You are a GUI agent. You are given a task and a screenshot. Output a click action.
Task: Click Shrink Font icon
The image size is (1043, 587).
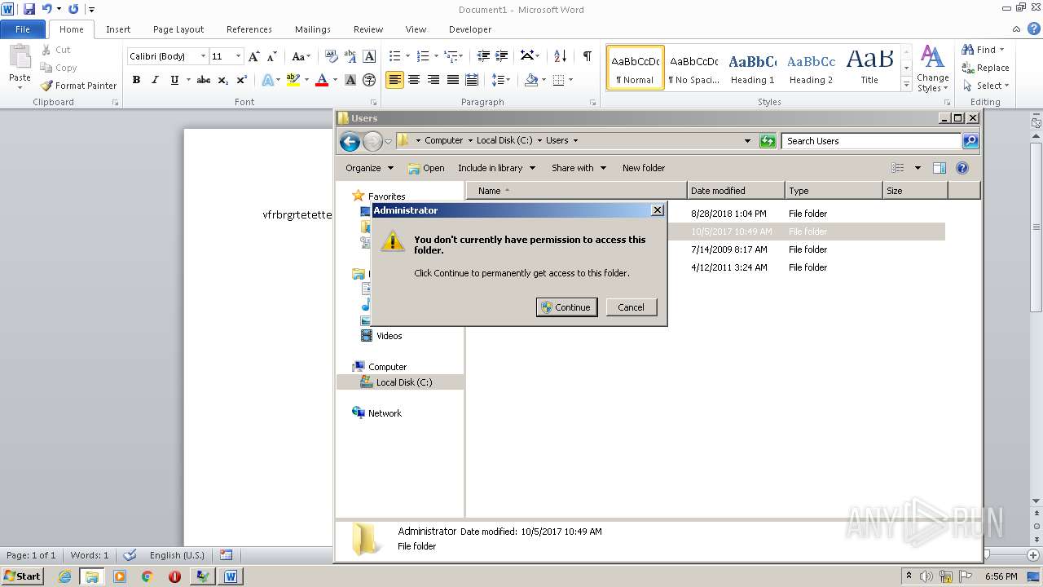[272, 56]
